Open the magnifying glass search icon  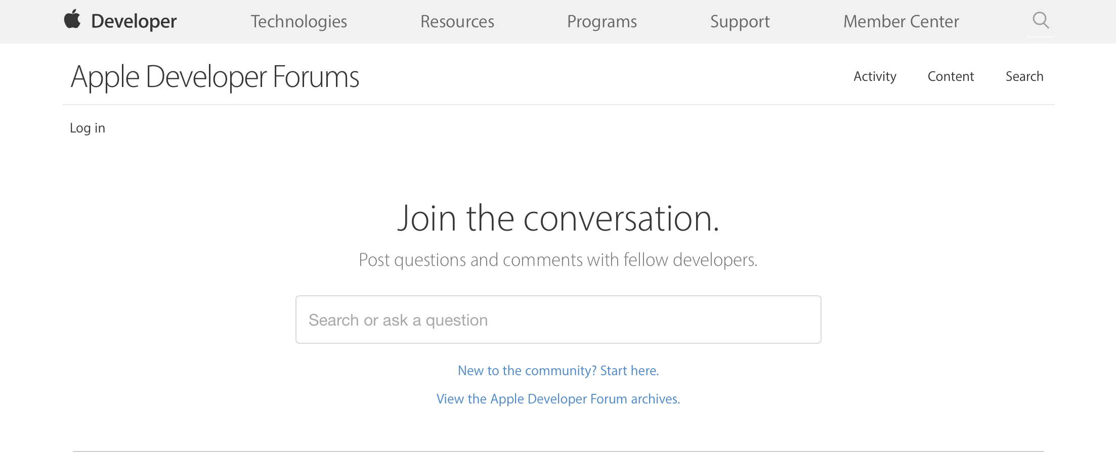1041,20
